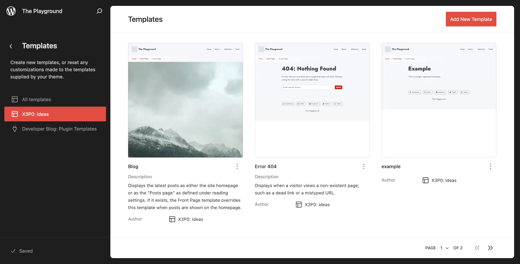Image resolution: width=520 pixels, height=264 pixels.
Task: Open the Error 404 template preview thumbnail
Action: point(312,100)
